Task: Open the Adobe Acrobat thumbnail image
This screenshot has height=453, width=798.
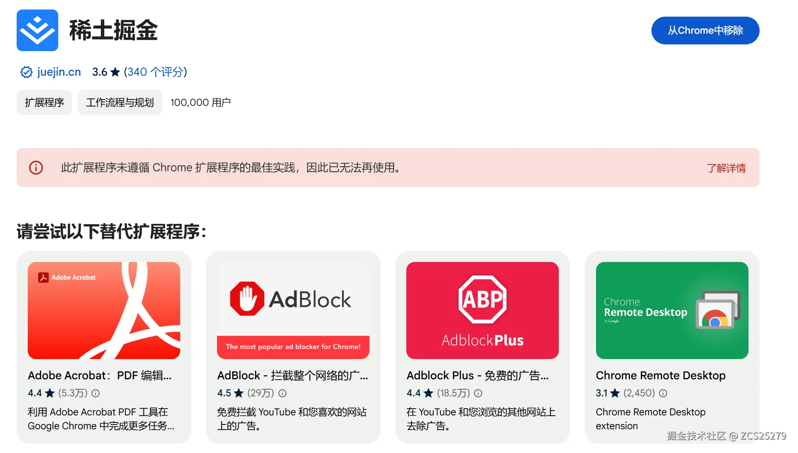Action: tap(104, 310)
